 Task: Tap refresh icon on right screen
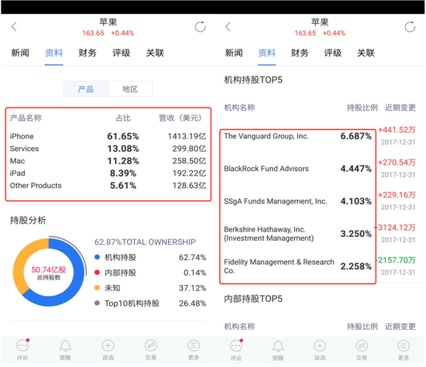[410, 26]
